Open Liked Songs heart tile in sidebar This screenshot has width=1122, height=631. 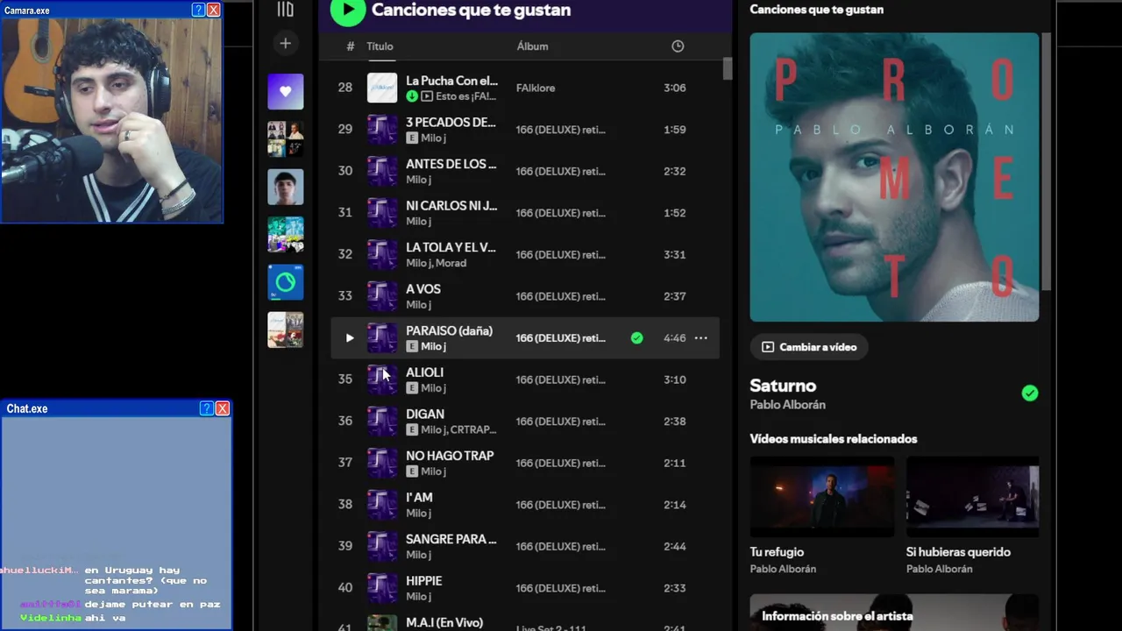point(286,91)
